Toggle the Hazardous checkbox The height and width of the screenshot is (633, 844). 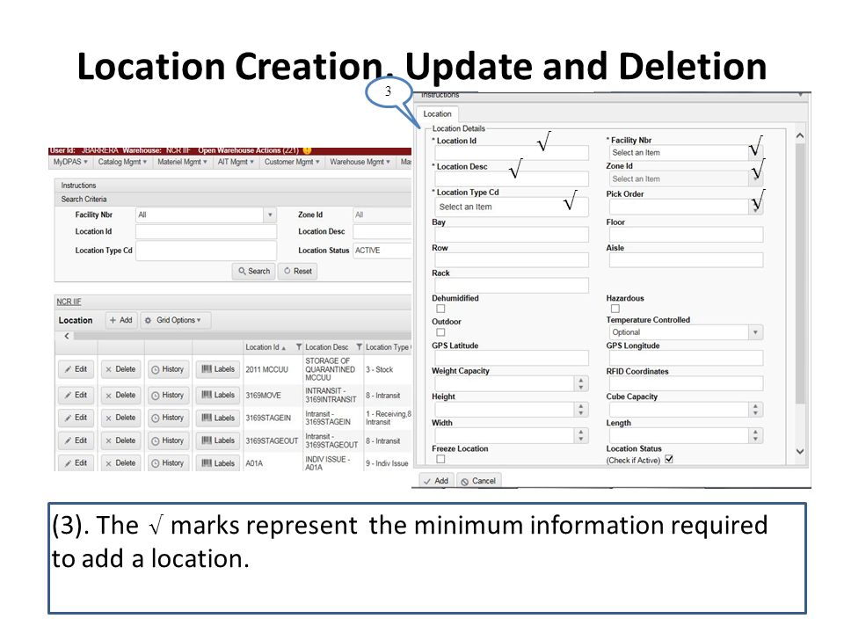[615, 309]
